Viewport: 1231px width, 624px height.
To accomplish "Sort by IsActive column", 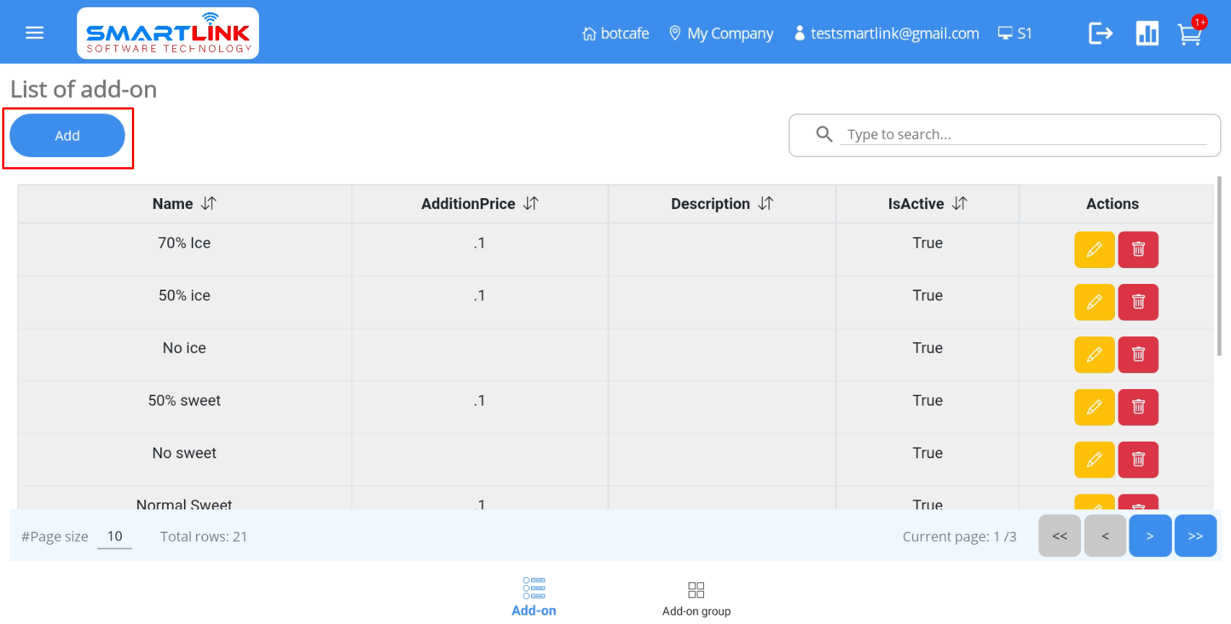I will tap(959, 204).
